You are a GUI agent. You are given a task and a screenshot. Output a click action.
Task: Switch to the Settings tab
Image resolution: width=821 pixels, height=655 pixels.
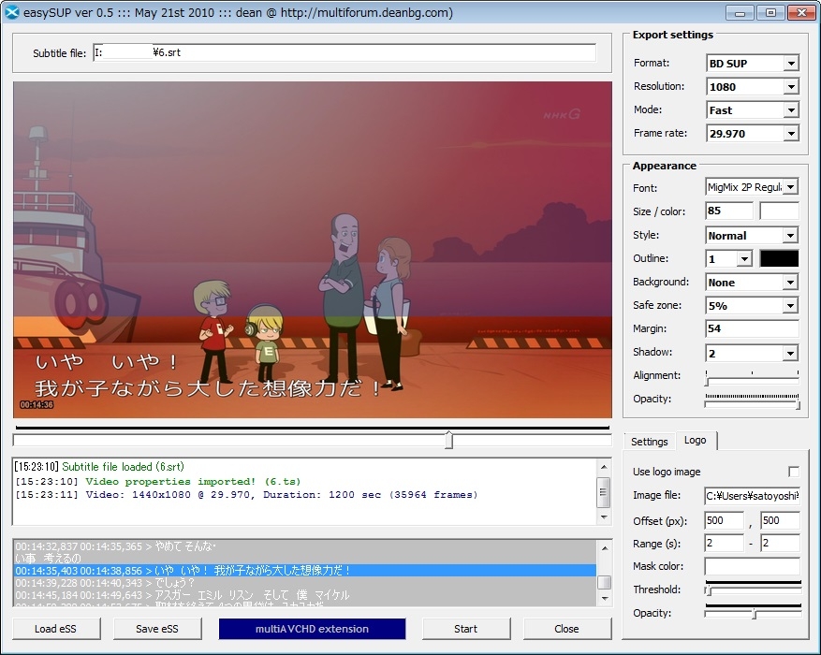pos(649,442)
